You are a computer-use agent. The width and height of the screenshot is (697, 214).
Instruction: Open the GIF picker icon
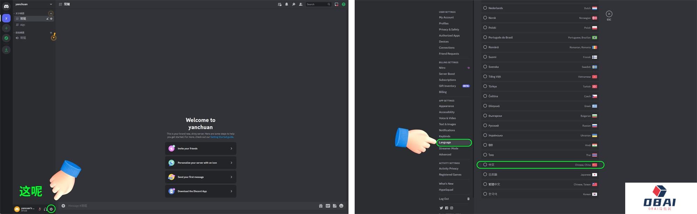(x=328, y=206)
